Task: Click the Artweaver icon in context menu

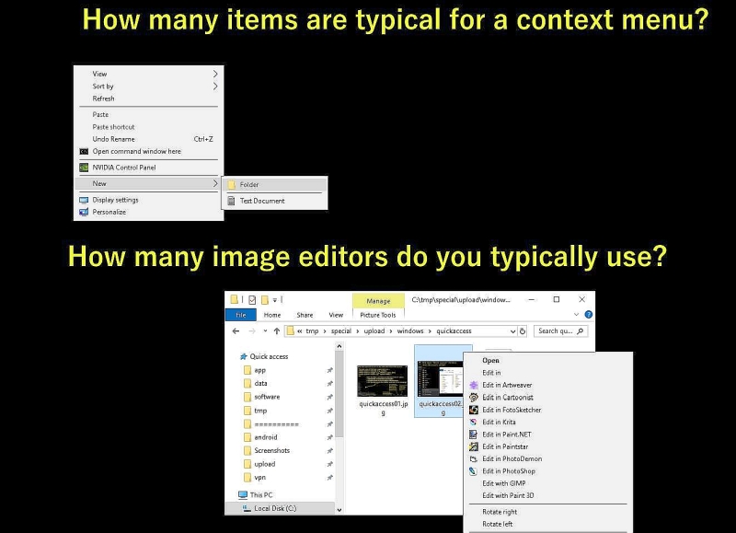Action: click(474, 385)
